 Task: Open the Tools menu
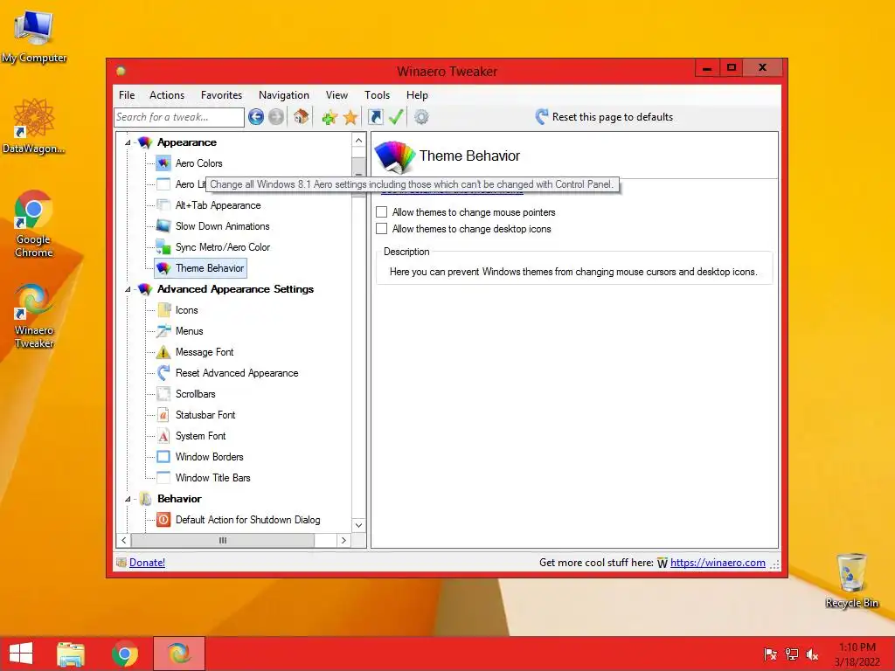coord(378,95)
